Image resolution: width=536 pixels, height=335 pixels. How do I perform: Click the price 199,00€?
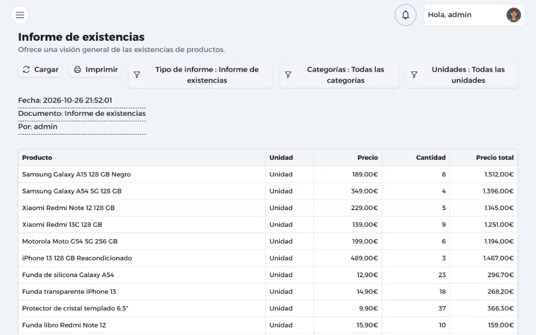[x=364, y=241]
